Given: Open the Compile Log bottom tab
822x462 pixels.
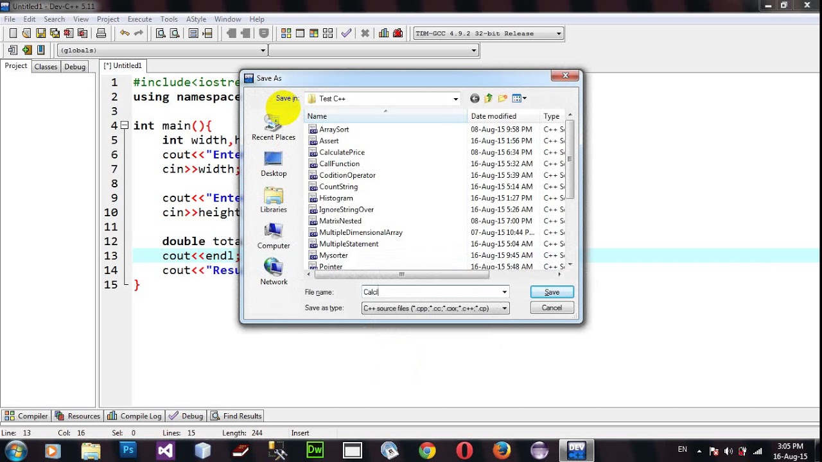Looking at the screenshot, I should (136, 416).
